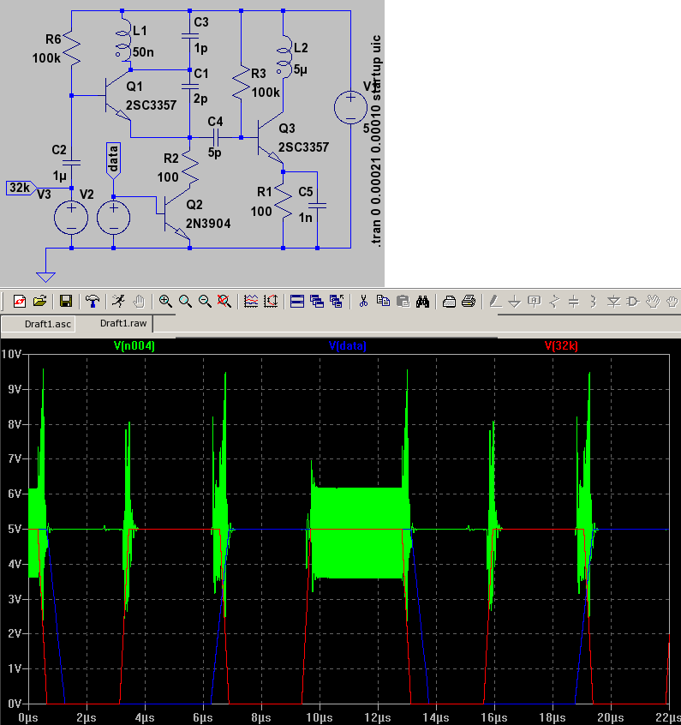Cascade the open windows
Image resolution: width=681 pixels, height=725 pixels.
(x=317, y=302)
